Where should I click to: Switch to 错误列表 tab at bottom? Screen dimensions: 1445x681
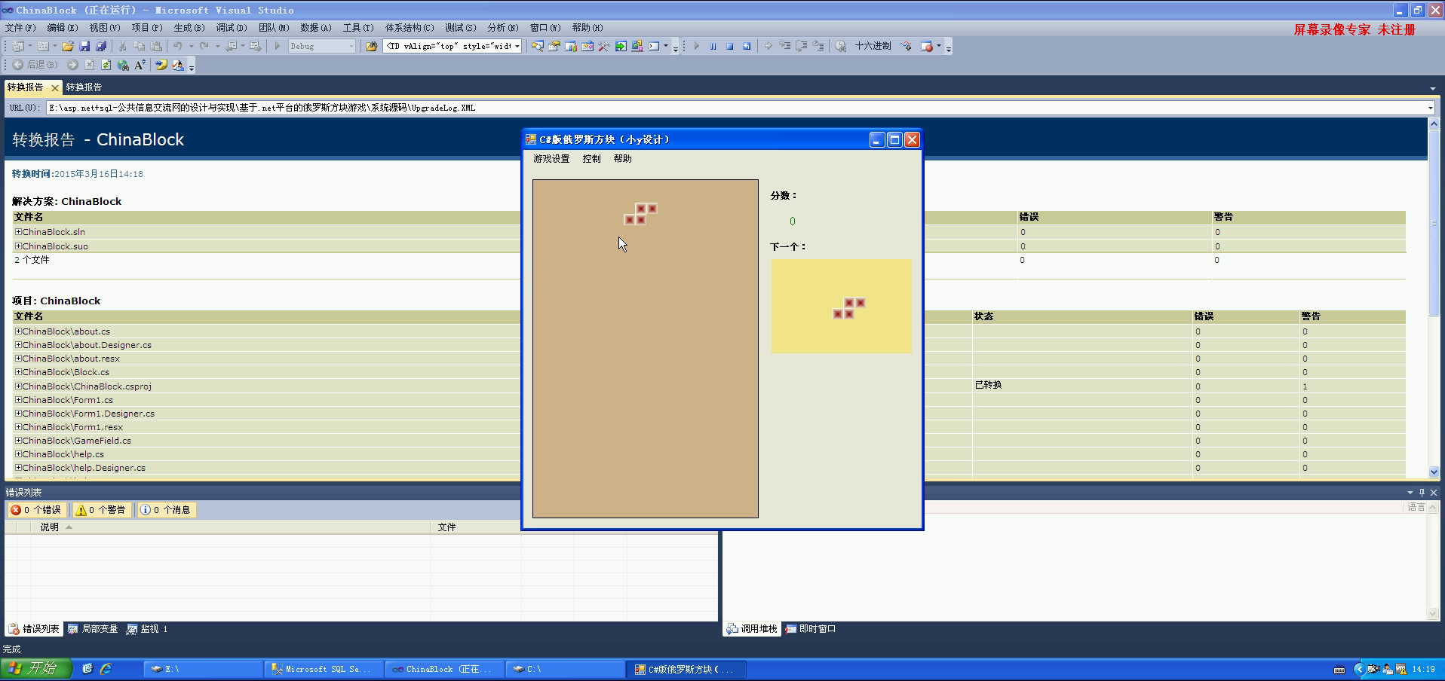[34, 629]
